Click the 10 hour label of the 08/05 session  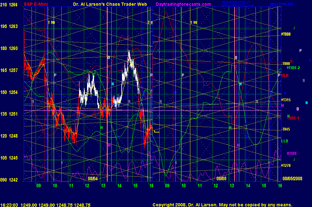click(183, 186)
